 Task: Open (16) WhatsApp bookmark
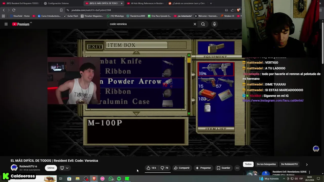pyautogui.click(x=115, y=16)
